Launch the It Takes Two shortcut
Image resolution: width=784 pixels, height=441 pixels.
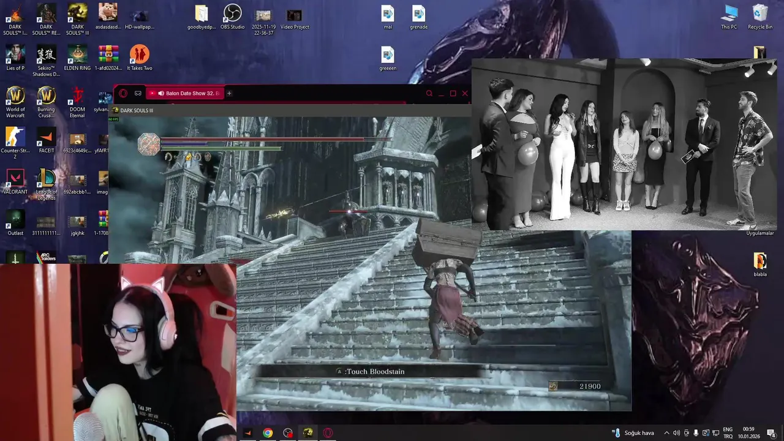(x=140, y=58)
